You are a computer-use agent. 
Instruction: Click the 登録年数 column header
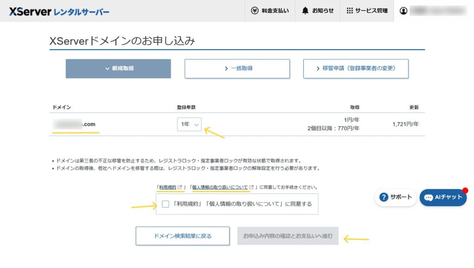click(x=186, y=107)
